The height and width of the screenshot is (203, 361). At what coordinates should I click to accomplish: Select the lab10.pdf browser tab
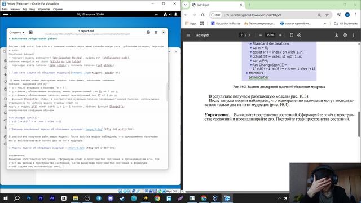click(217, 5)
